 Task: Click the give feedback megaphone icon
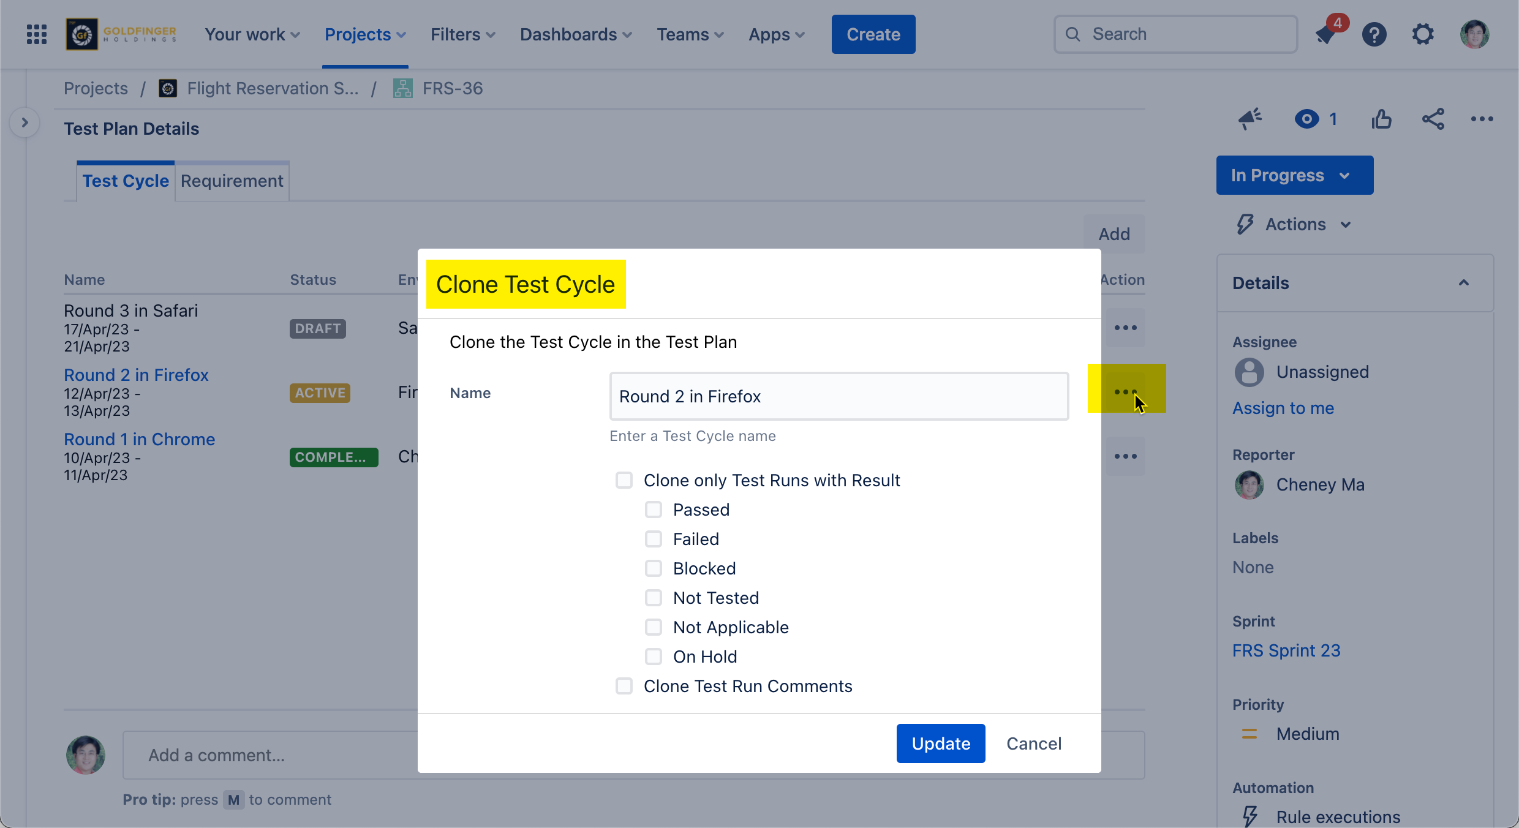[x=1249, y=119]
